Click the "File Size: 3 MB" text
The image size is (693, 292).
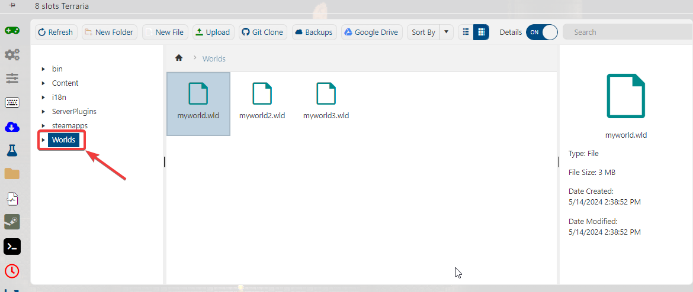pos(592,173)
